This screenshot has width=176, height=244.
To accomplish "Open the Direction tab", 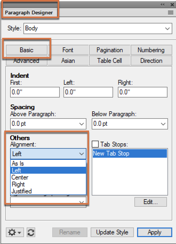I will pyautogui.click(x=151, y=61).
